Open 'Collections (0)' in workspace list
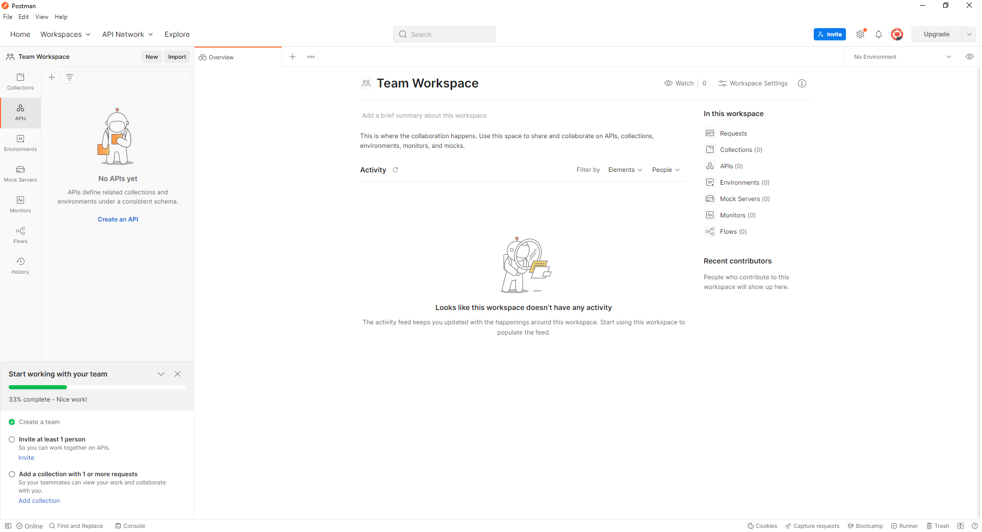Image resolution: width=982 pixels, height=532 pixels. [741, 150]
